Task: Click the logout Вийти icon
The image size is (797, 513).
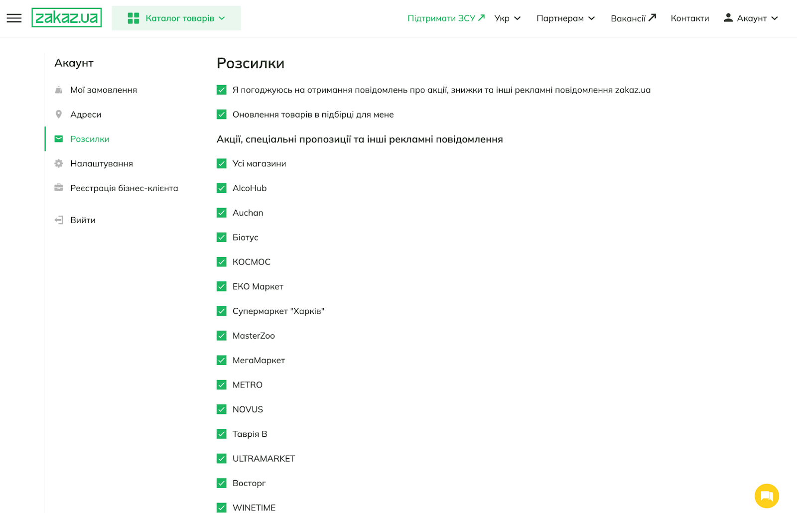Action: (59, 220)
